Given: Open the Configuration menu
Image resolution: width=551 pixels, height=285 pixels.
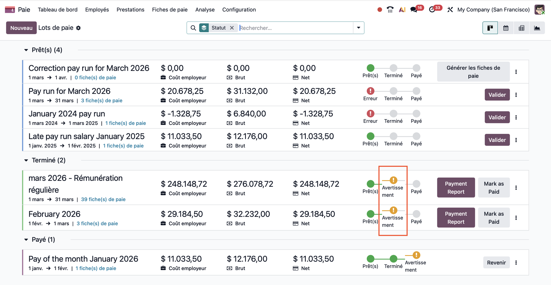Looking at the screenshot, I should (239, 10).
